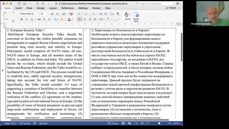Click the text effects outlined A icon
This screenshot has height=129, width=229.
pos(56,19)
